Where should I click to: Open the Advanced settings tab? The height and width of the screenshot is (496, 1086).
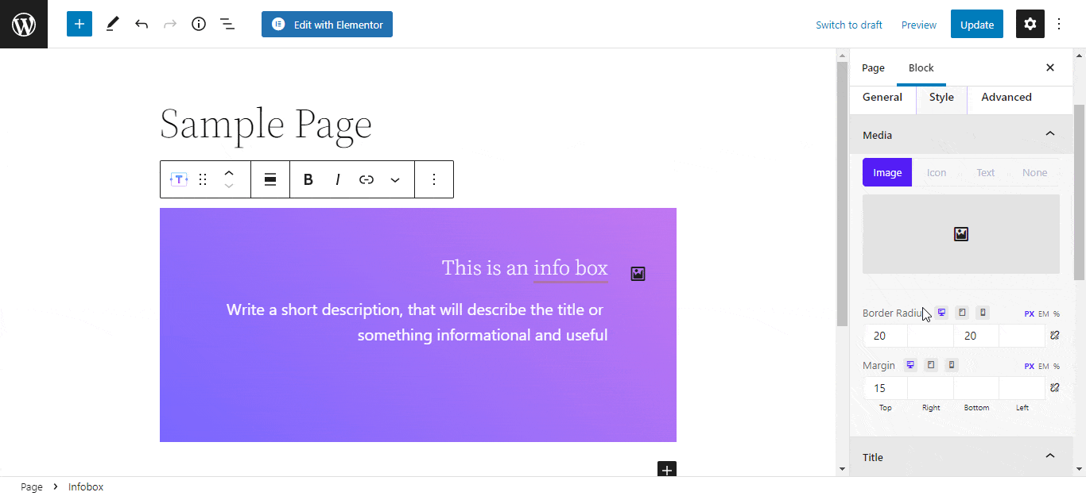(1006, 97)
